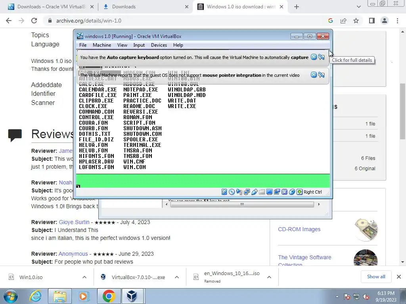Click the CPU virtualization indicator in VirtualBox

coord(284,192)
